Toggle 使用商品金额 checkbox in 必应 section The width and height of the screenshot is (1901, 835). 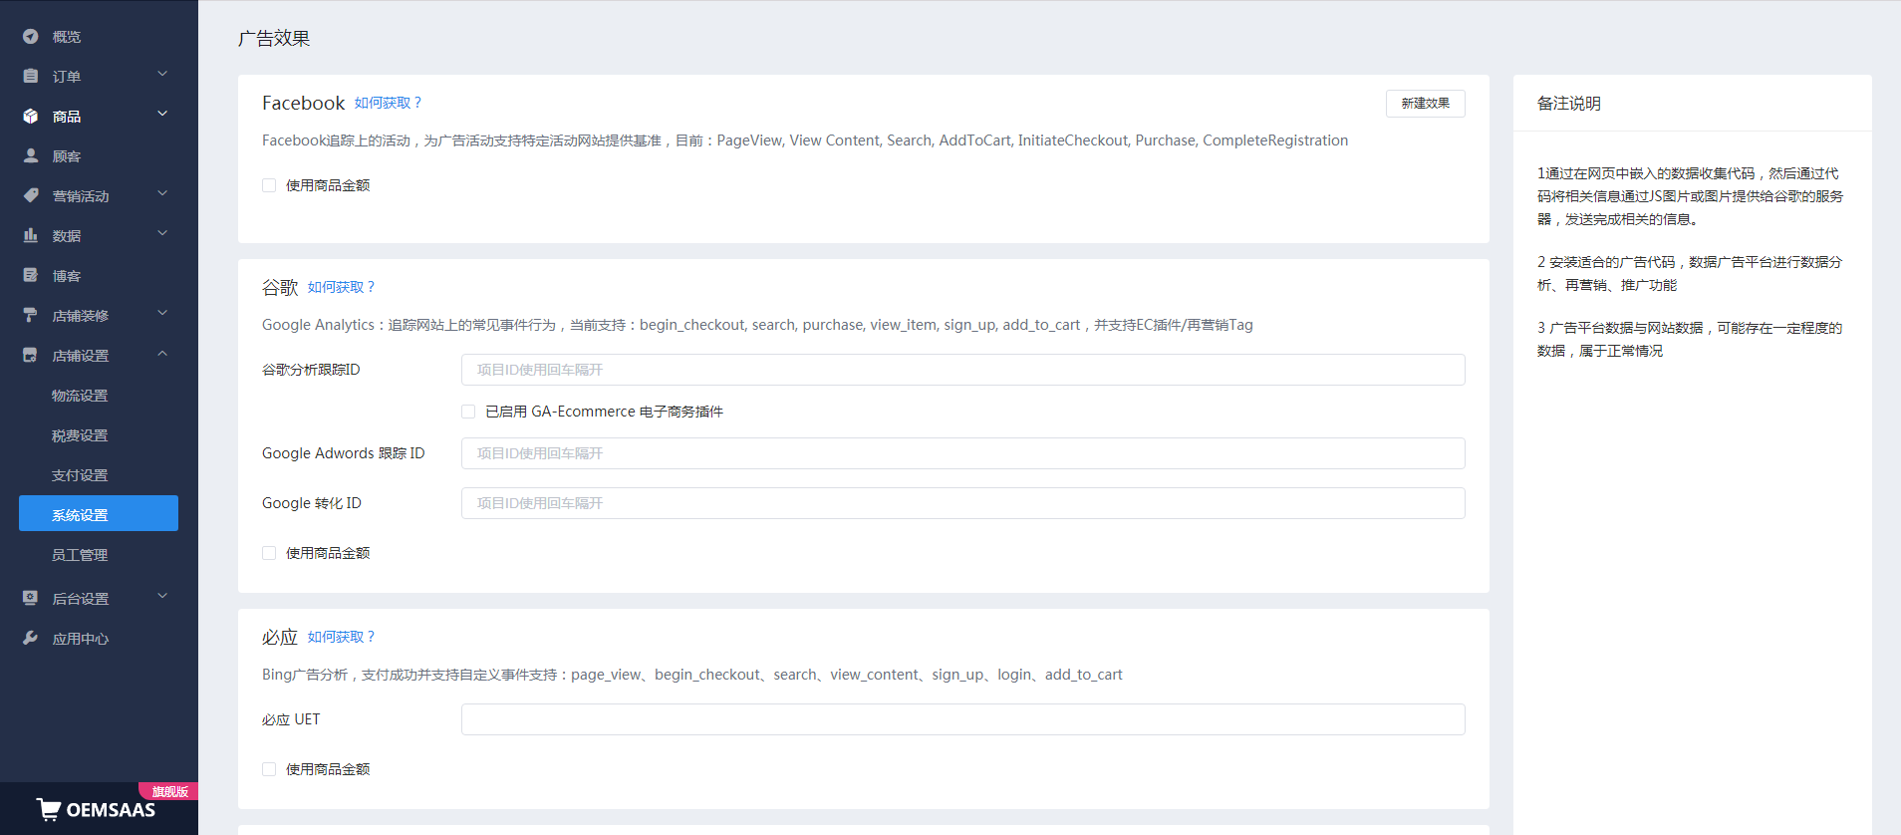click(x=269, y=769)
